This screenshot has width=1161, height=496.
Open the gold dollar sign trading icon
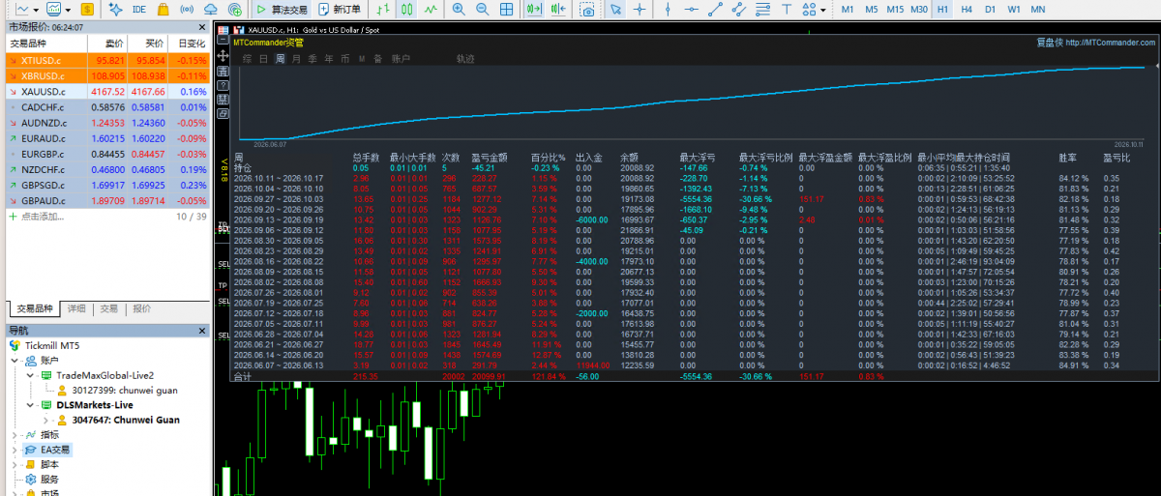tap(88, 9)
